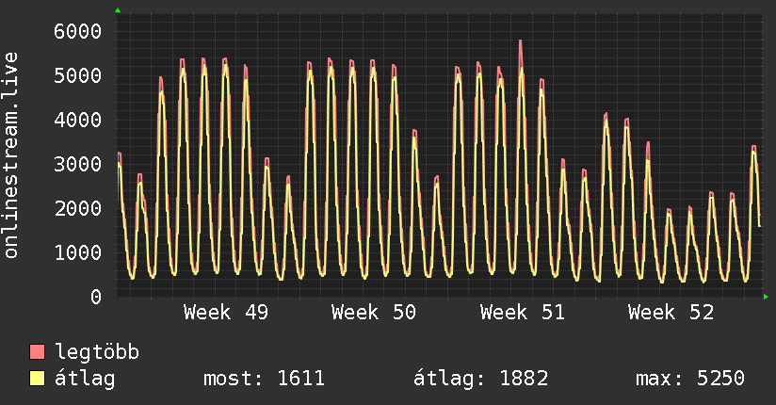Pick the Week 51 axis label
This screenshot has width=776, height=405.
coord(522,313)
